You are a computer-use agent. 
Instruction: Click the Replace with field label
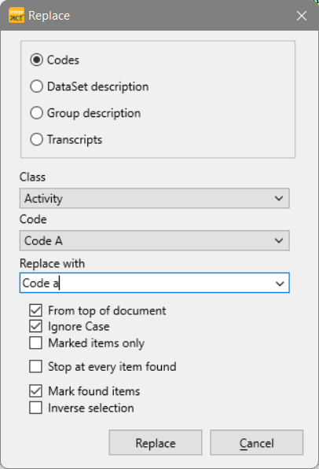(x=52, y=263)
